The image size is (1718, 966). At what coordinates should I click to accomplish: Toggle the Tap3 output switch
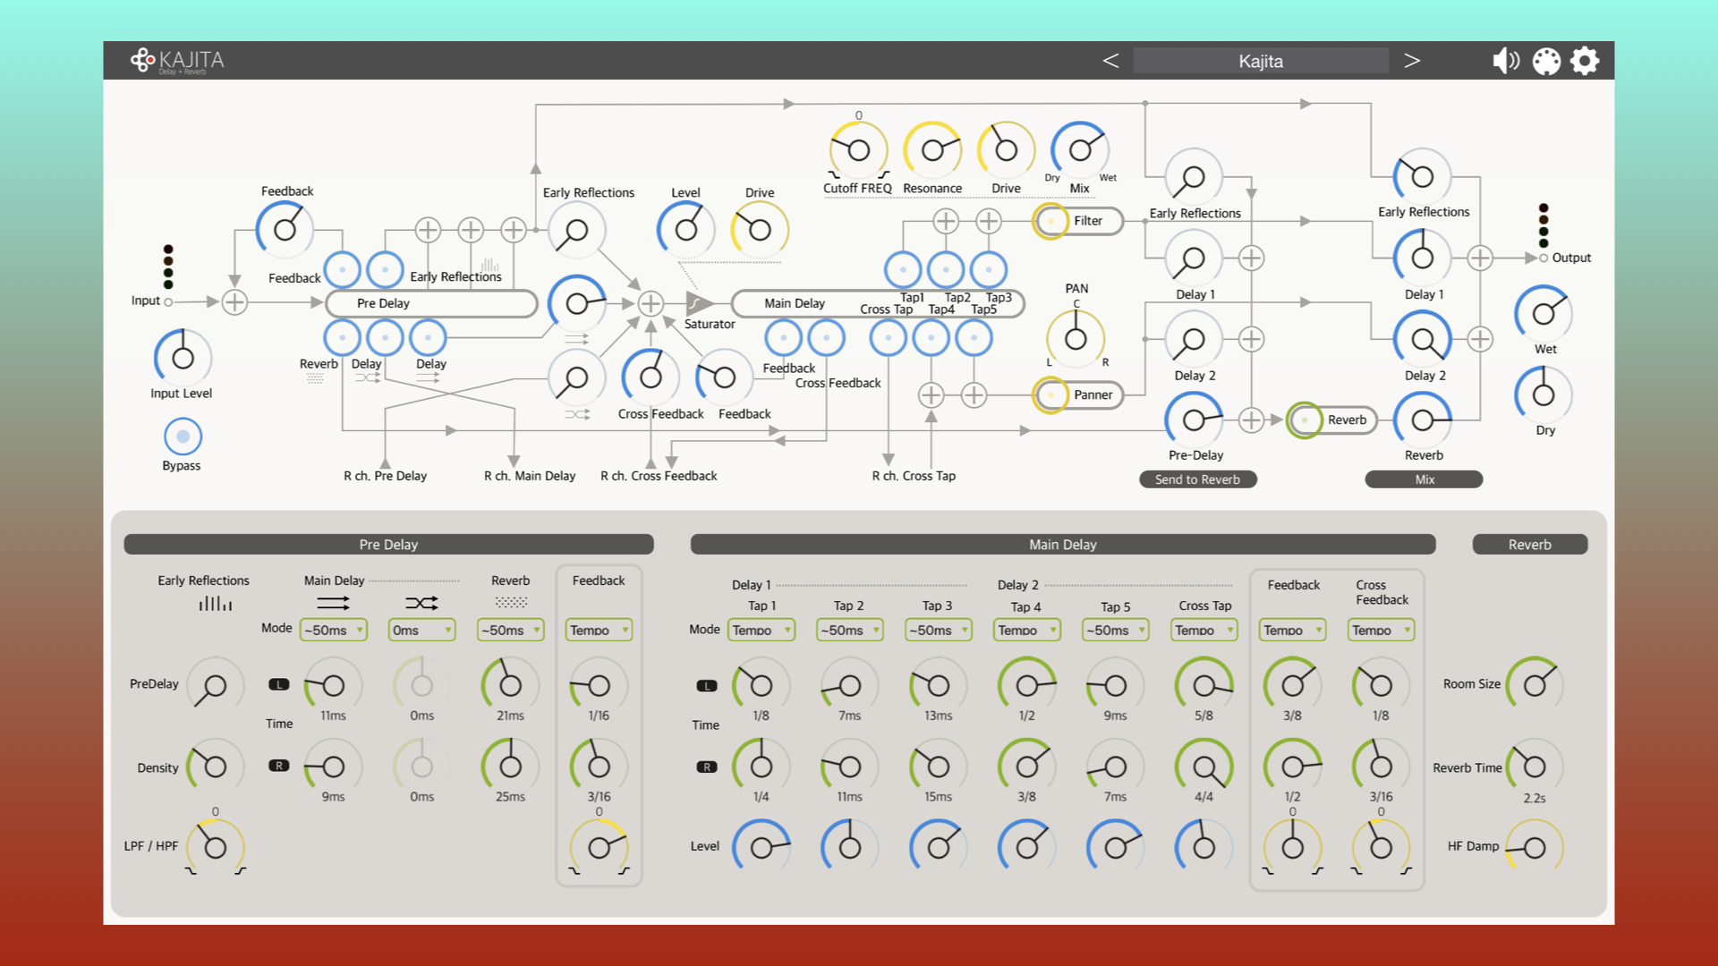point(989,269)
